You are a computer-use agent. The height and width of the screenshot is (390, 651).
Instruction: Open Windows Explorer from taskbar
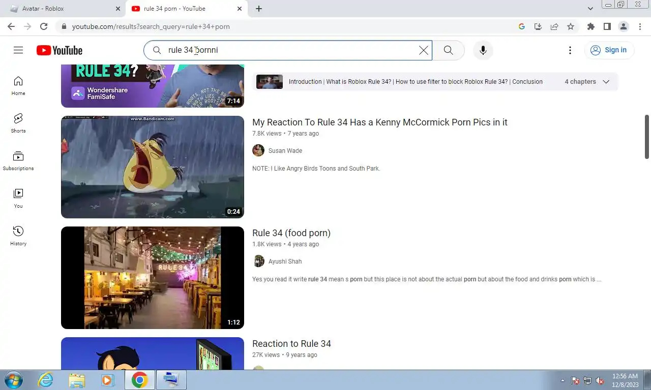click(x=77, y=380)
